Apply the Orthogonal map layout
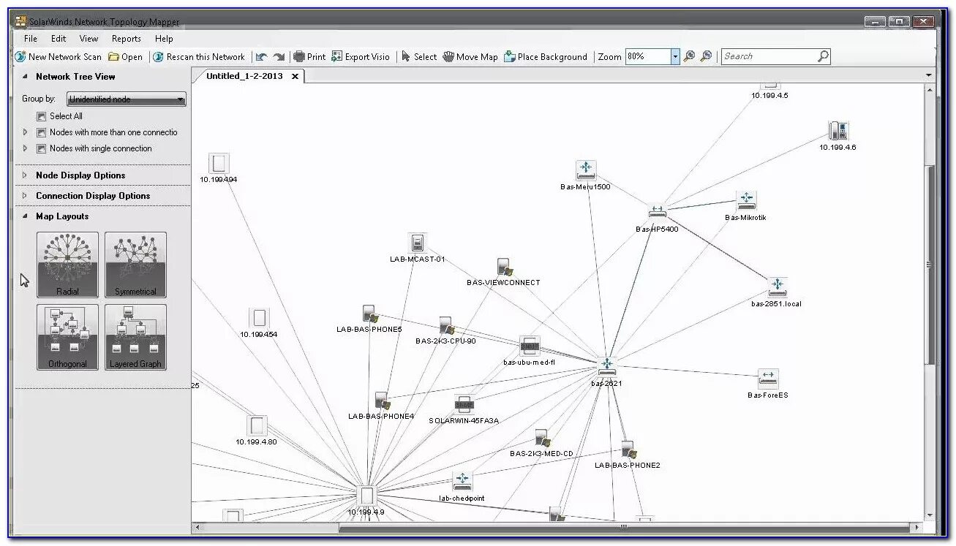Image resolution: width=956 pixels, height=546 pixels. point(67,337)
